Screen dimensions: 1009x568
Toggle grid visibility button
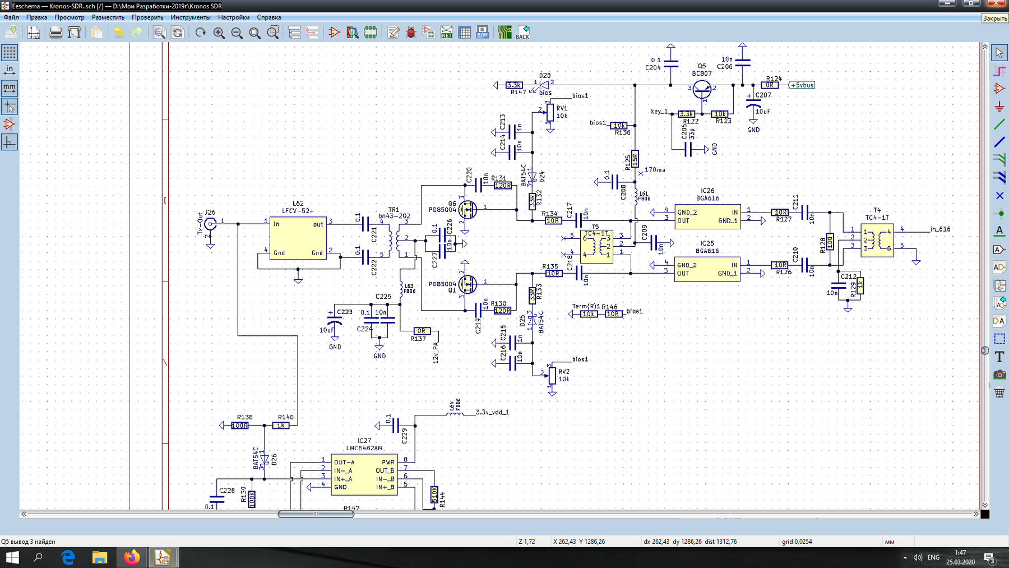(x=10, y=52)
